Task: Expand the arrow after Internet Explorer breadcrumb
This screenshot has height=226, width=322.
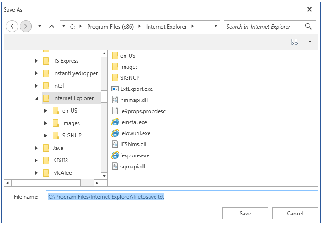Action: [193, 26]
